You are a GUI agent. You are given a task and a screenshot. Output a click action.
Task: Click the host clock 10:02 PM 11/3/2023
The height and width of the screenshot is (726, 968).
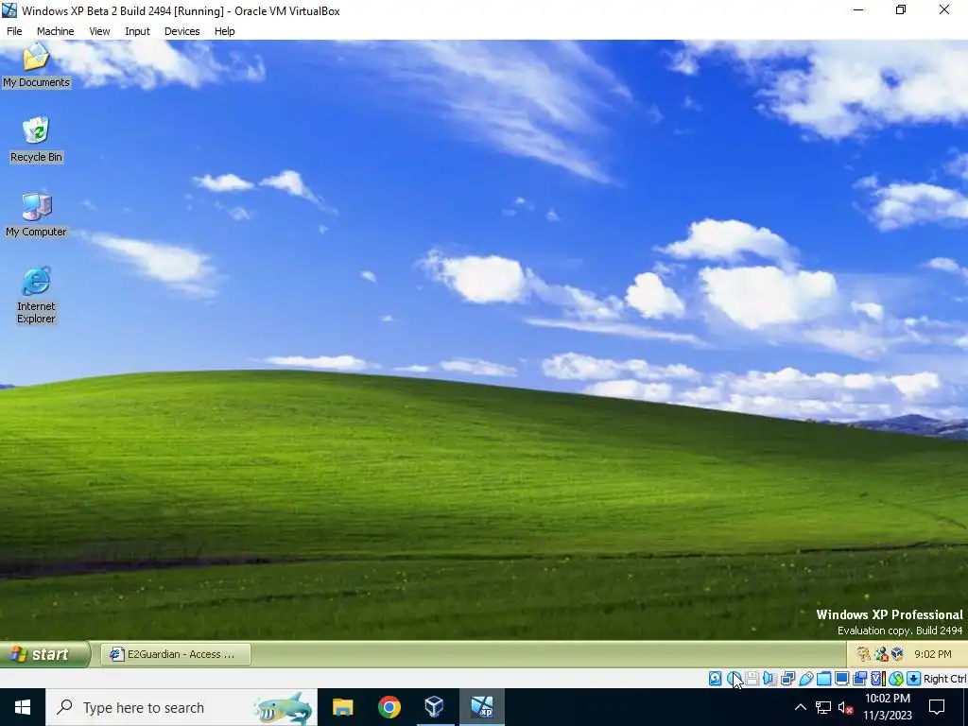point(887,707)
